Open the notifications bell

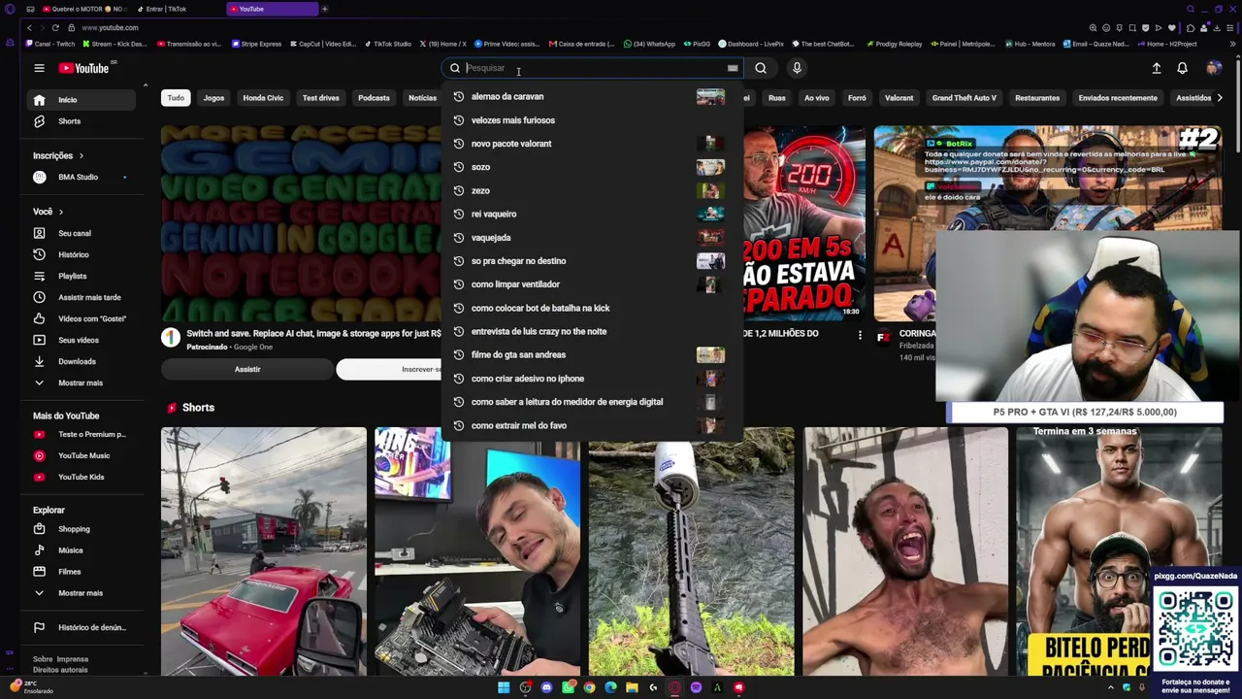(x=1182, y=68)
